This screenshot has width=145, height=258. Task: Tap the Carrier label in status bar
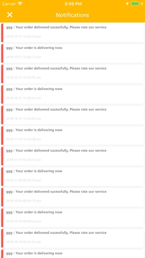9,4
